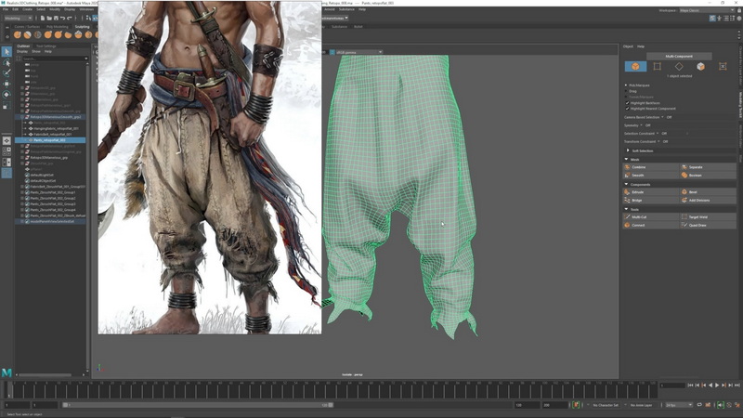Select Edge selection diamond icon
Image resolution: width=743 pixels, height=418 pixels.
(679, 66)
